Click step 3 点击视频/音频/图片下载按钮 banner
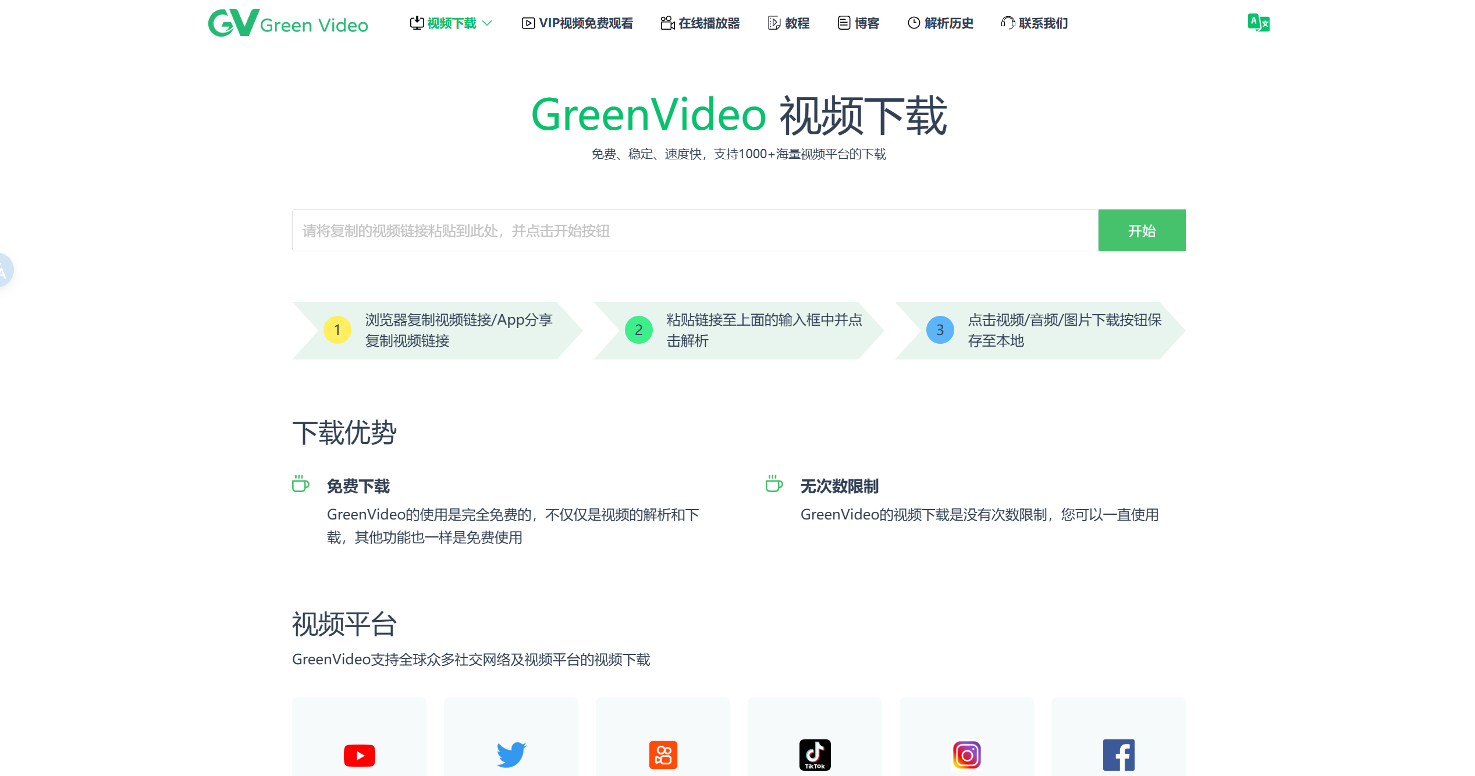 tap(1040, 330)
